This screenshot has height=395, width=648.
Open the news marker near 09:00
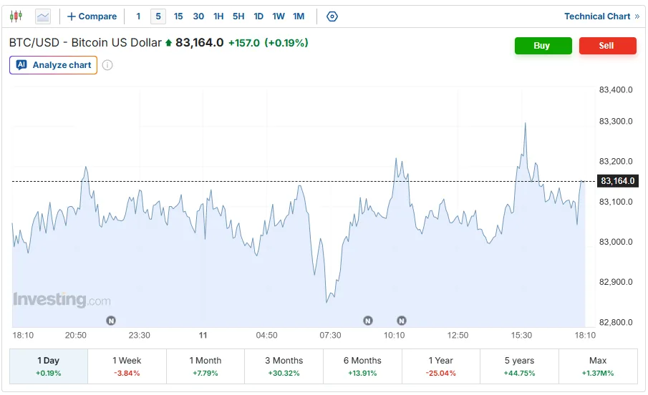point(368,321)
